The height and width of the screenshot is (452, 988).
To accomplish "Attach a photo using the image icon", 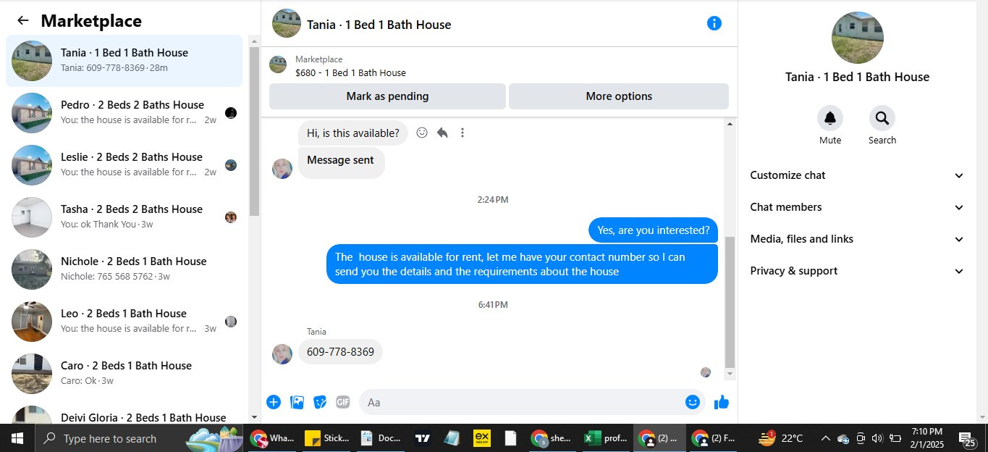I will click(x=297, y=402).
